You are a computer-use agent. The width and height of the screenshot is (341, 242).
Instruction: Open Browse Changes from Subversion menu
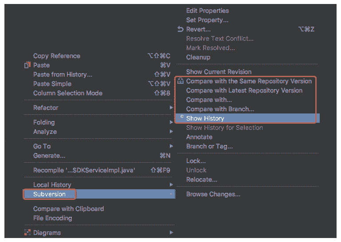(x=213, y=194)
